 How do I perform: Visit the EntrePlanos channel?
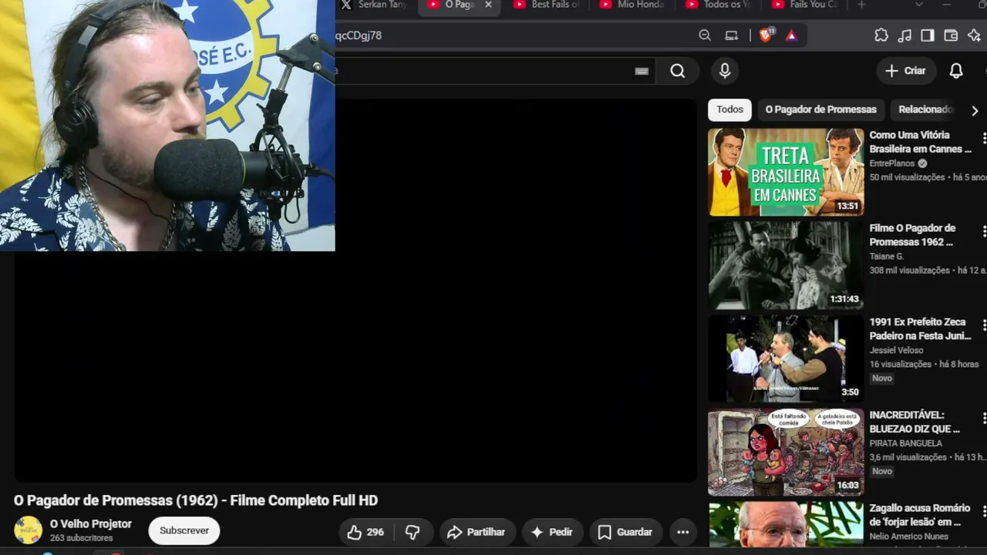click(x=892, y=163)
